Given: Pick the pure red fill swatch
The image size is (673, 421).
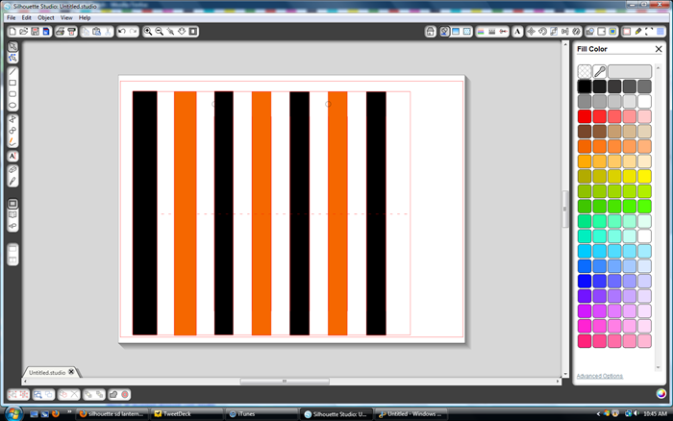Looking at the screenshot, I should (x=585, y=116).
